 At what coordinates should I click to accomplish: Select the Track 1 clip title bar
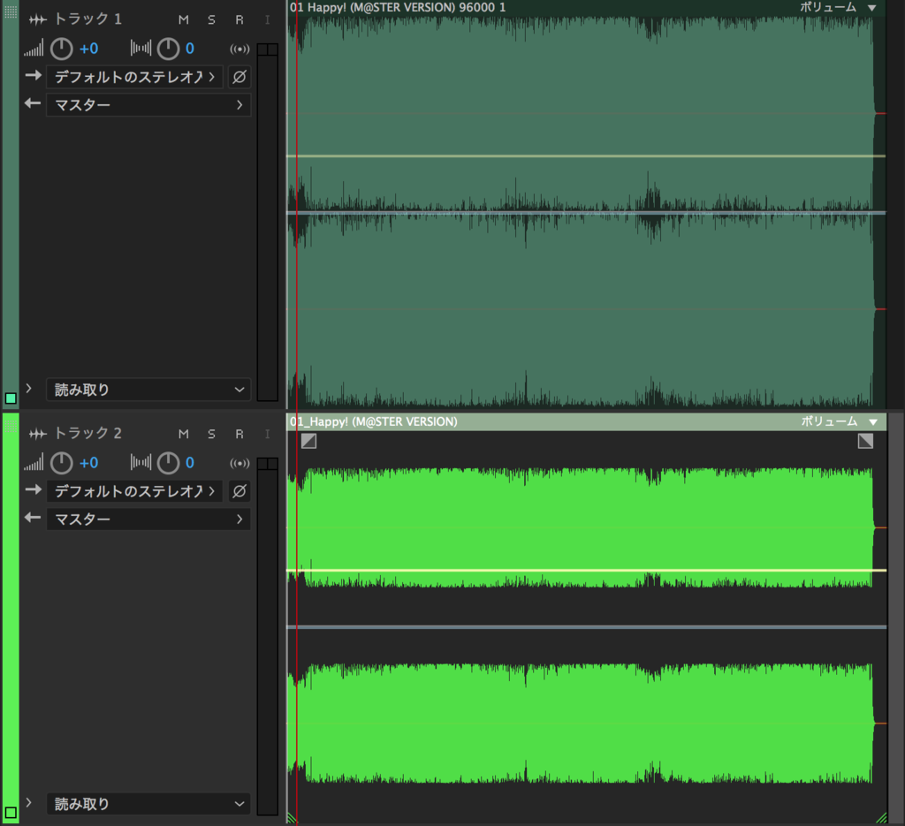tap(587, 7)
